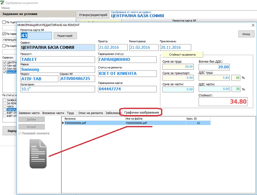The height and width of the screenshot is (195, 257).
Task: Toggle the По корпоративен checkbox
Action: 4,46
